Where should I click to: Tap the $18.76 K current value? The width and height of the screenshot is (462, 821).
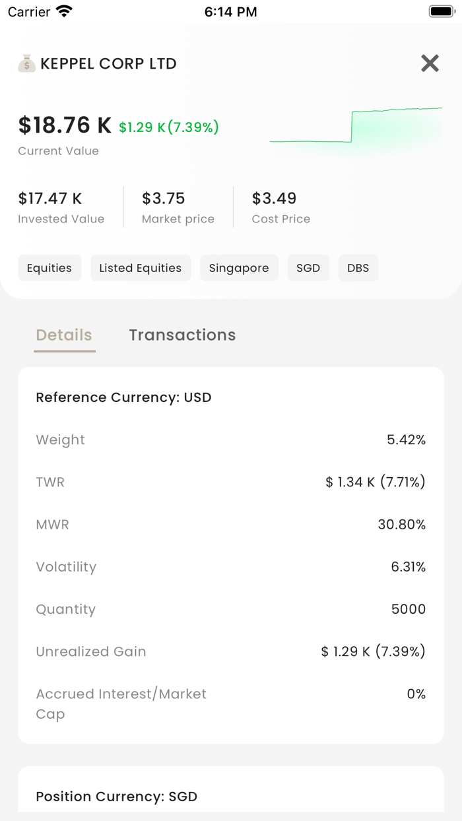(x=65, y=125)
